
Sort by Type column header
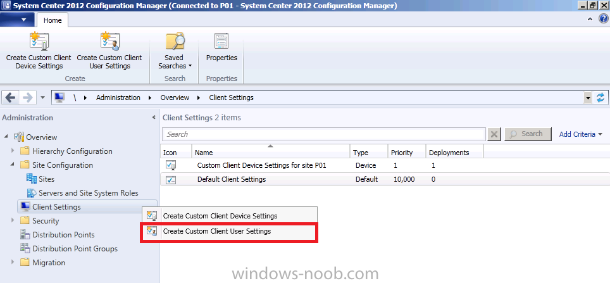click(x=368, y=151)
